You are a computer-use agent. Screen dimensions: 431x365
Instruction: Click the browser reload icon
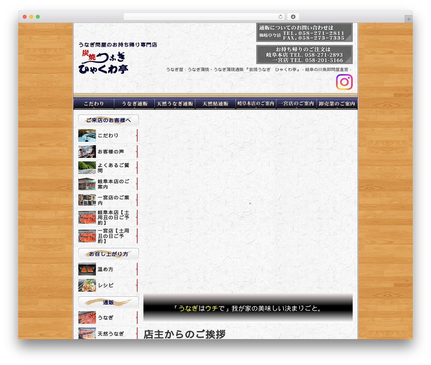(x=280, y=17)
